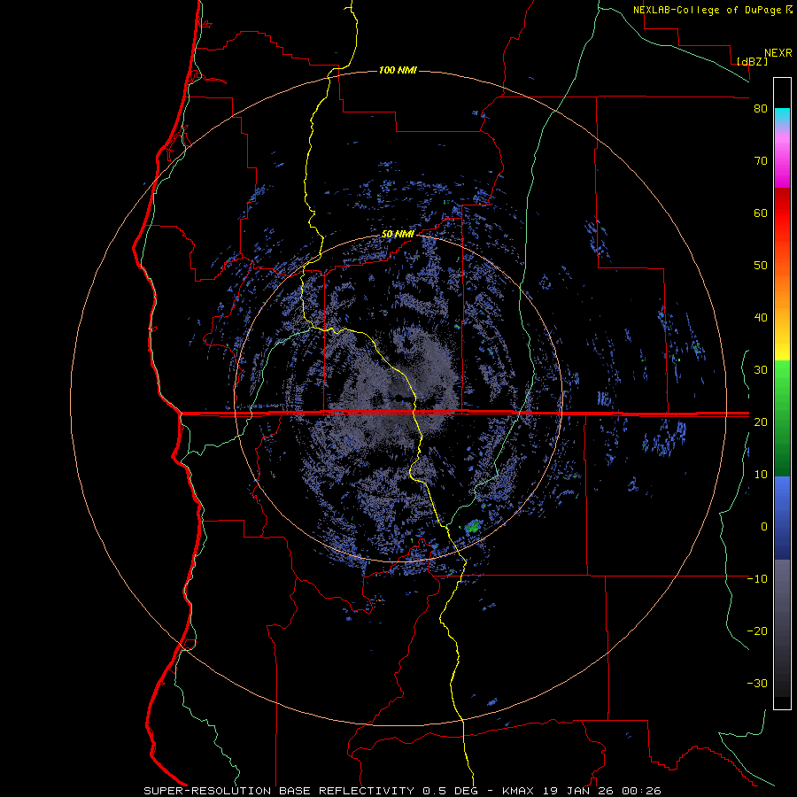Click the 0 value on the dBZ scale
797x797 pixels.
click(764, 527)
